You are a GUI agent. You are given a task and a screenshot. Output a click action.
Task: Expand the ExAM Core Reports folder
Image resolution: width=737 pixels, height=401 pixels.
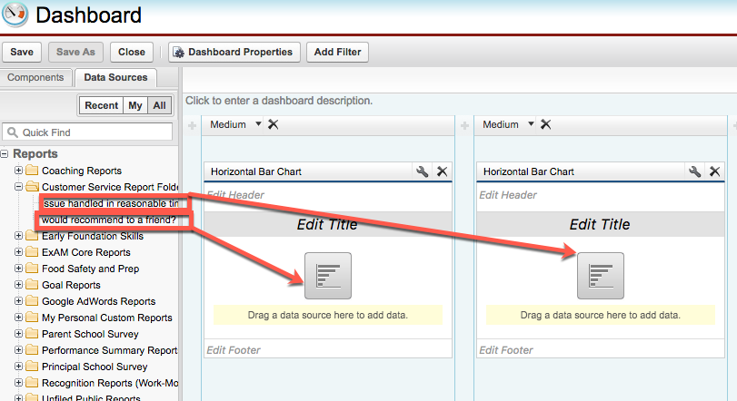(x=18, y=252)
